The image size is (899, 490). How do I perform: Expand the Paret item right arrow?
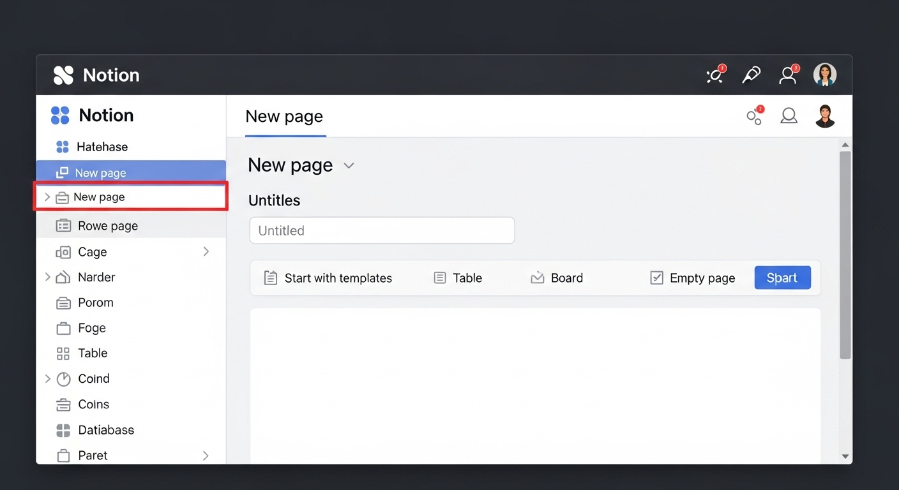206,456
